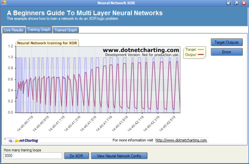Screen dimensions: 249x164
Task: Open the Trained Graph tab
Action: click(66, 30)
